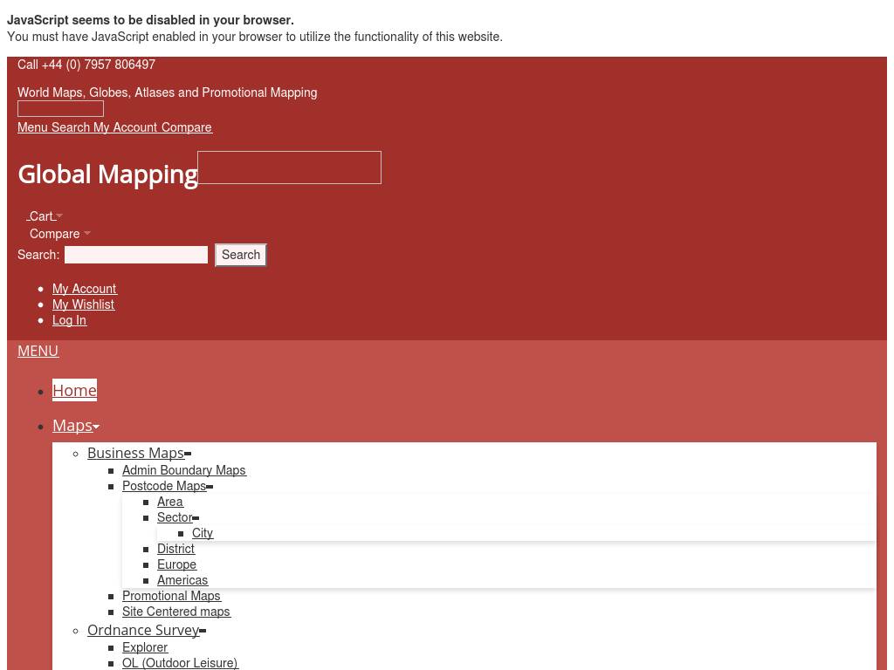Image resolution: width=894 pixels, height=670 pixels.
Task: Toggle the MENU link
Action: 38,351
